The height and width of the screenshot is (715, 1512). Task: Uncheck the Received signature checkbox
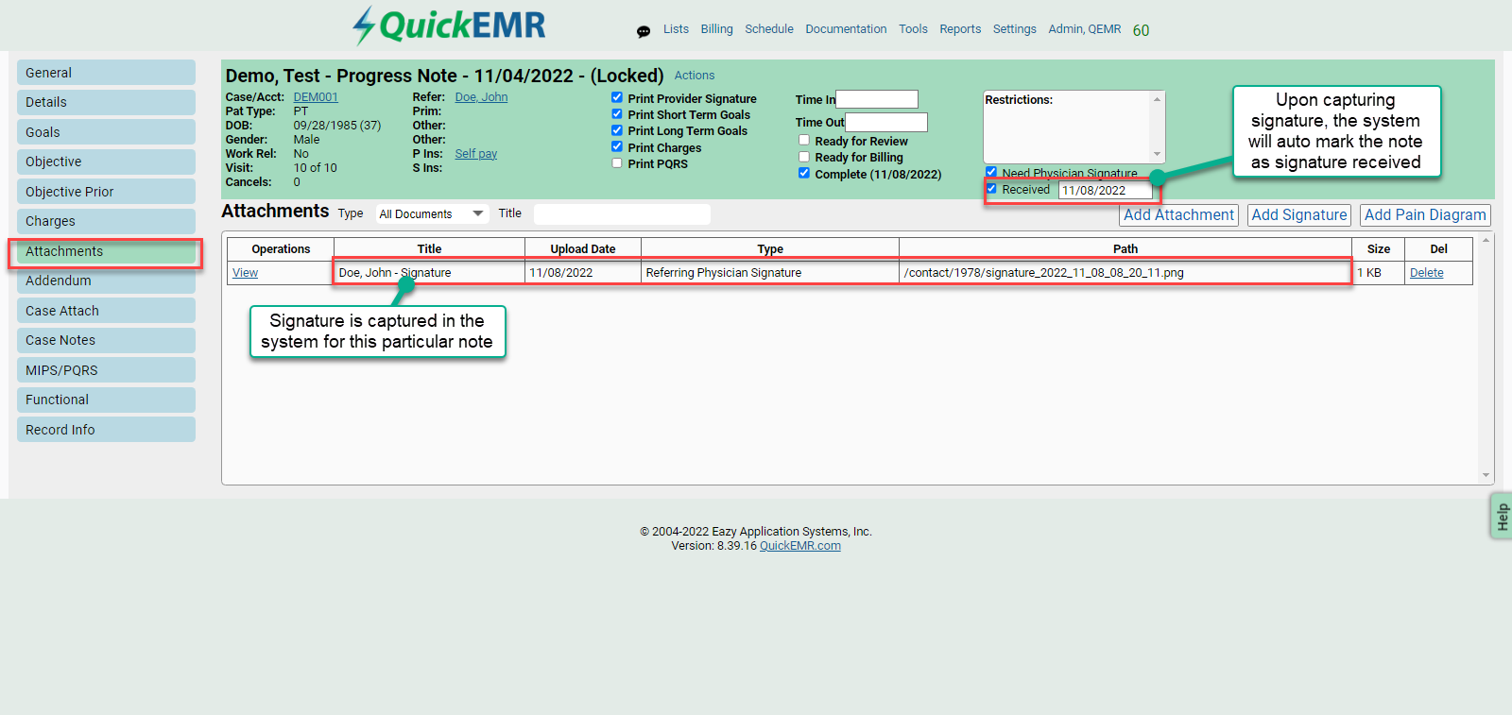click(x=991, y=188)
